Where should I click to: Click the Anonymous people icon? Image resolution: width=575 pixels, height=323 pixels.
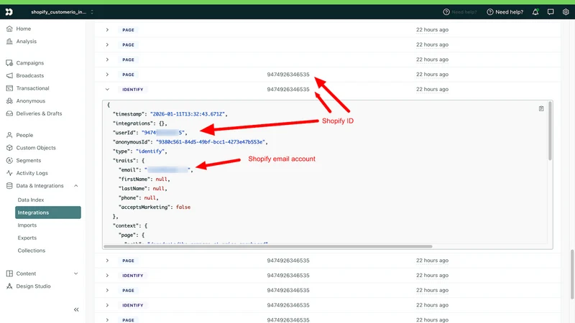pos(9,100)
